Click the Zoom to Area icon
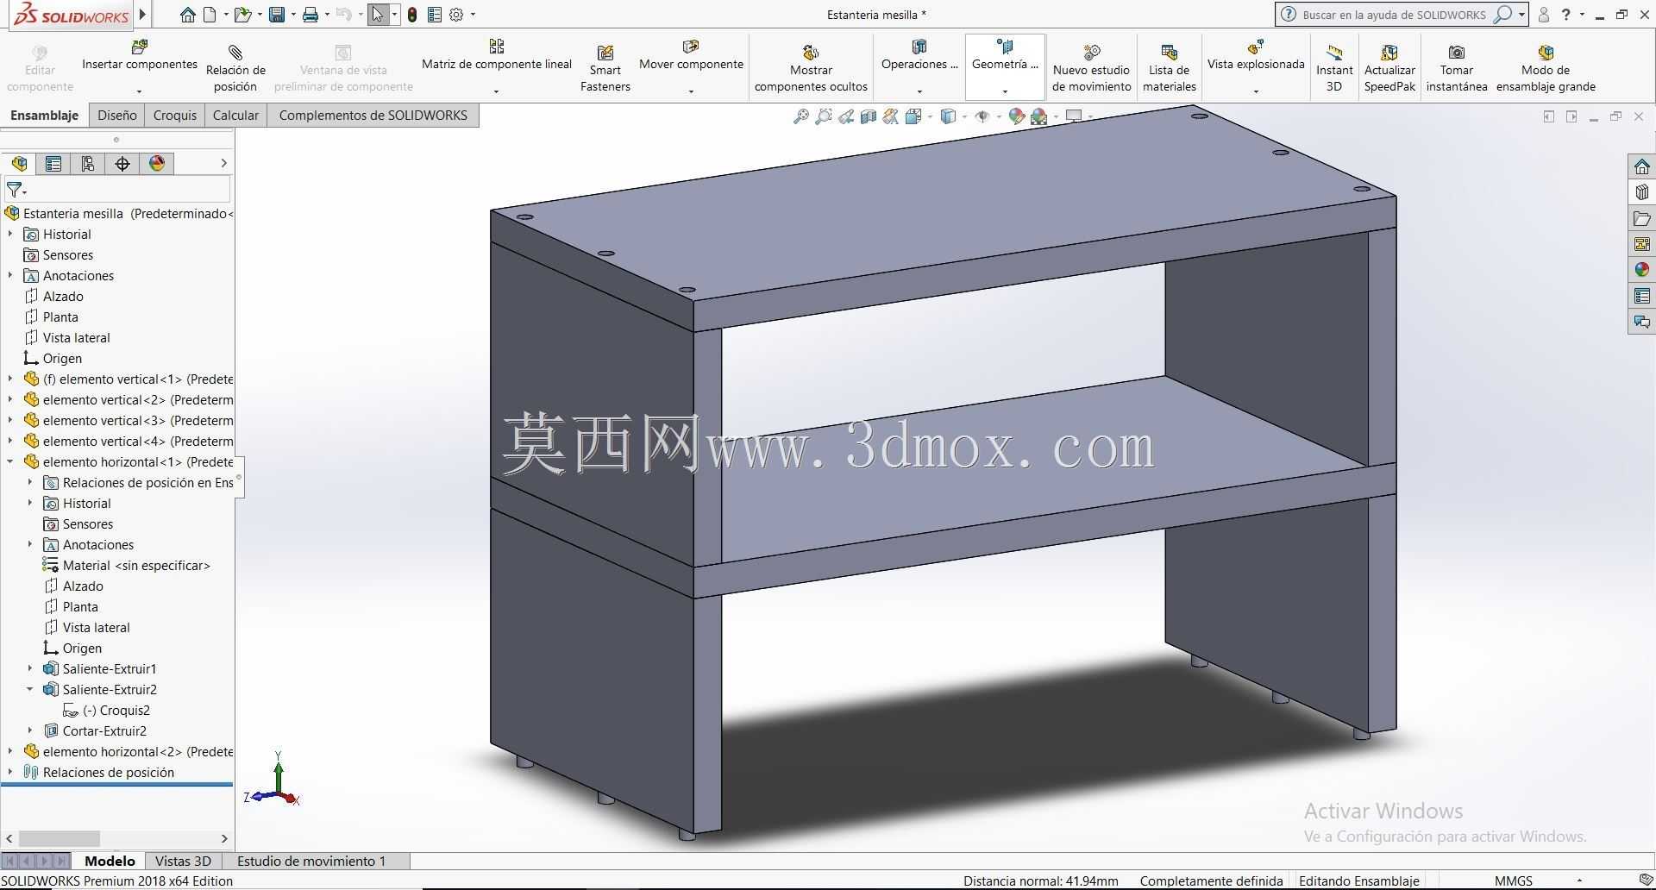This screenshot has width=1656, height=890. pos(824,116)
